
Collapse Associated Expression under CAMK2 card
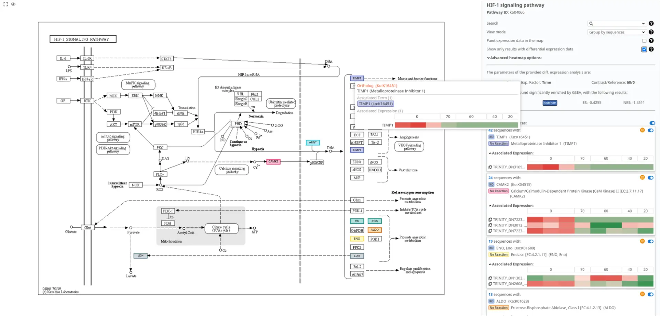coord(511,206)
